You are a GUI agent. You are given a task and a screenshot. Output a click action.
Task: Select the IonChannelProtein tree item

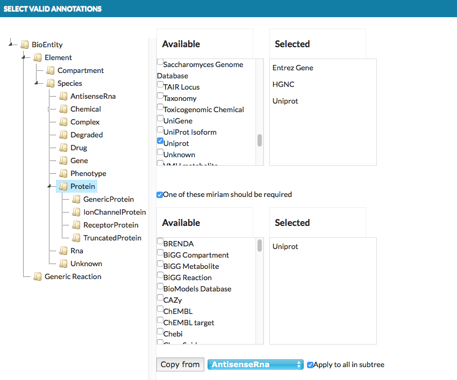coord(114,212)
